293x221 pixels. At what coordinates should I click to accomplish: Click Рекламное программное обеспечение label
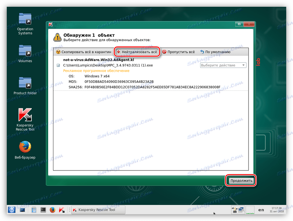click(x=96, y=71)
